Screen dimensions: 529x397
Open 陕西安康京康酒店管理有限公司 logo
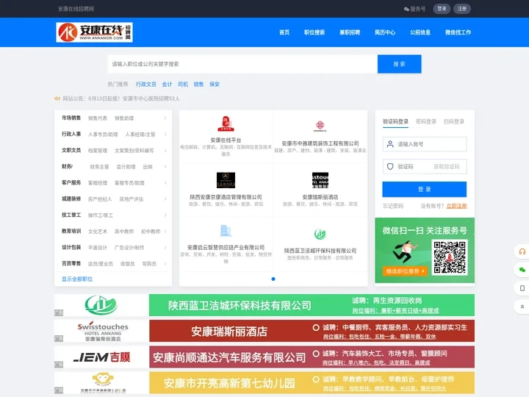click(x=226, y=180)
